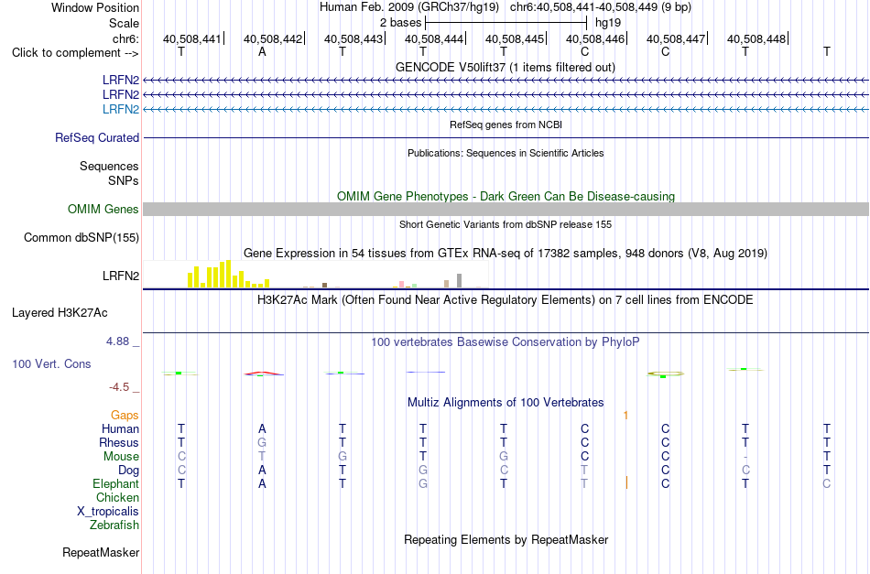Click the OMIM Genes label

pyautogui.click(x=103, y=209)
